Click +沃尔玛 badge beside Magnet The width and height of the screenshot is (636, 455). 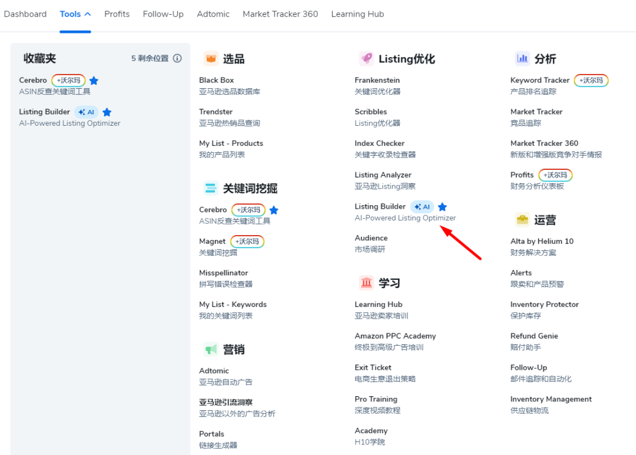pyautogui.click(x=247, y=241)
